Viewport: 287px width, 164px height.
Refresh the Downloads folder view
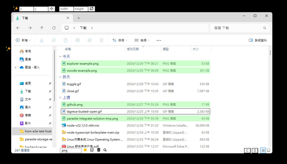(54, 28)
